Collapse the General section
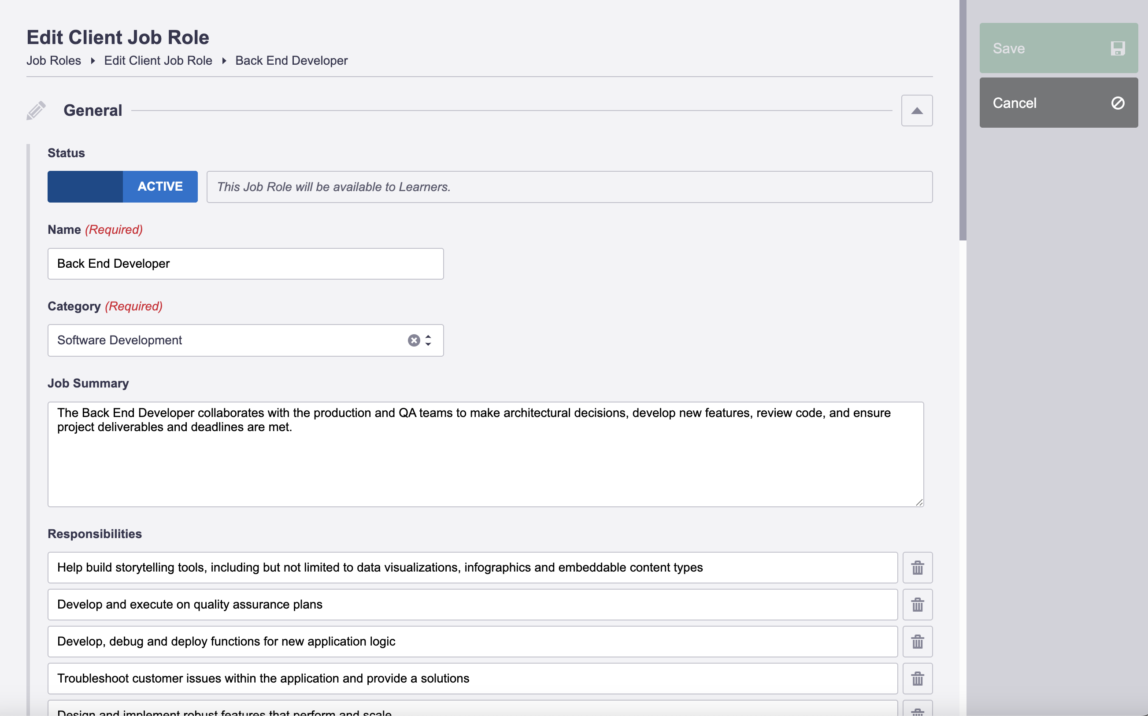 [x=917, y=111]
